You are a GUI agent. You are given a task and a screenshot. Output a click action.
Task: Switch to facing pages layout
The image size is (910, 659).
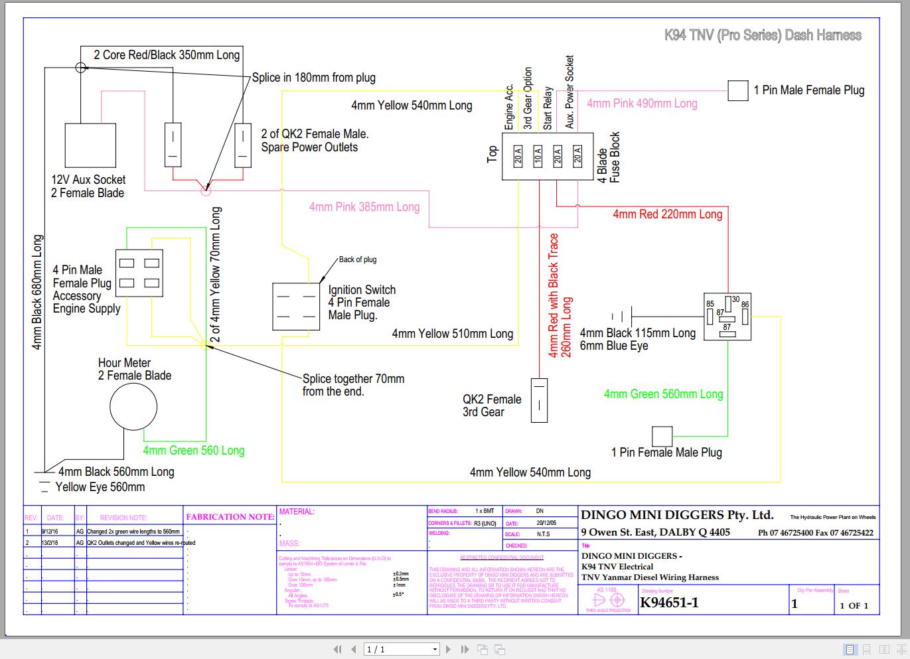(884, 650)
